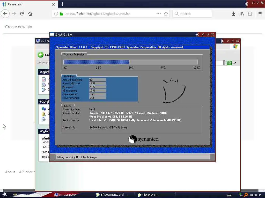The width and height of the screenshot is (265, 198).
Task: Click the My Computer window title icon
Action: click(38, 41)
